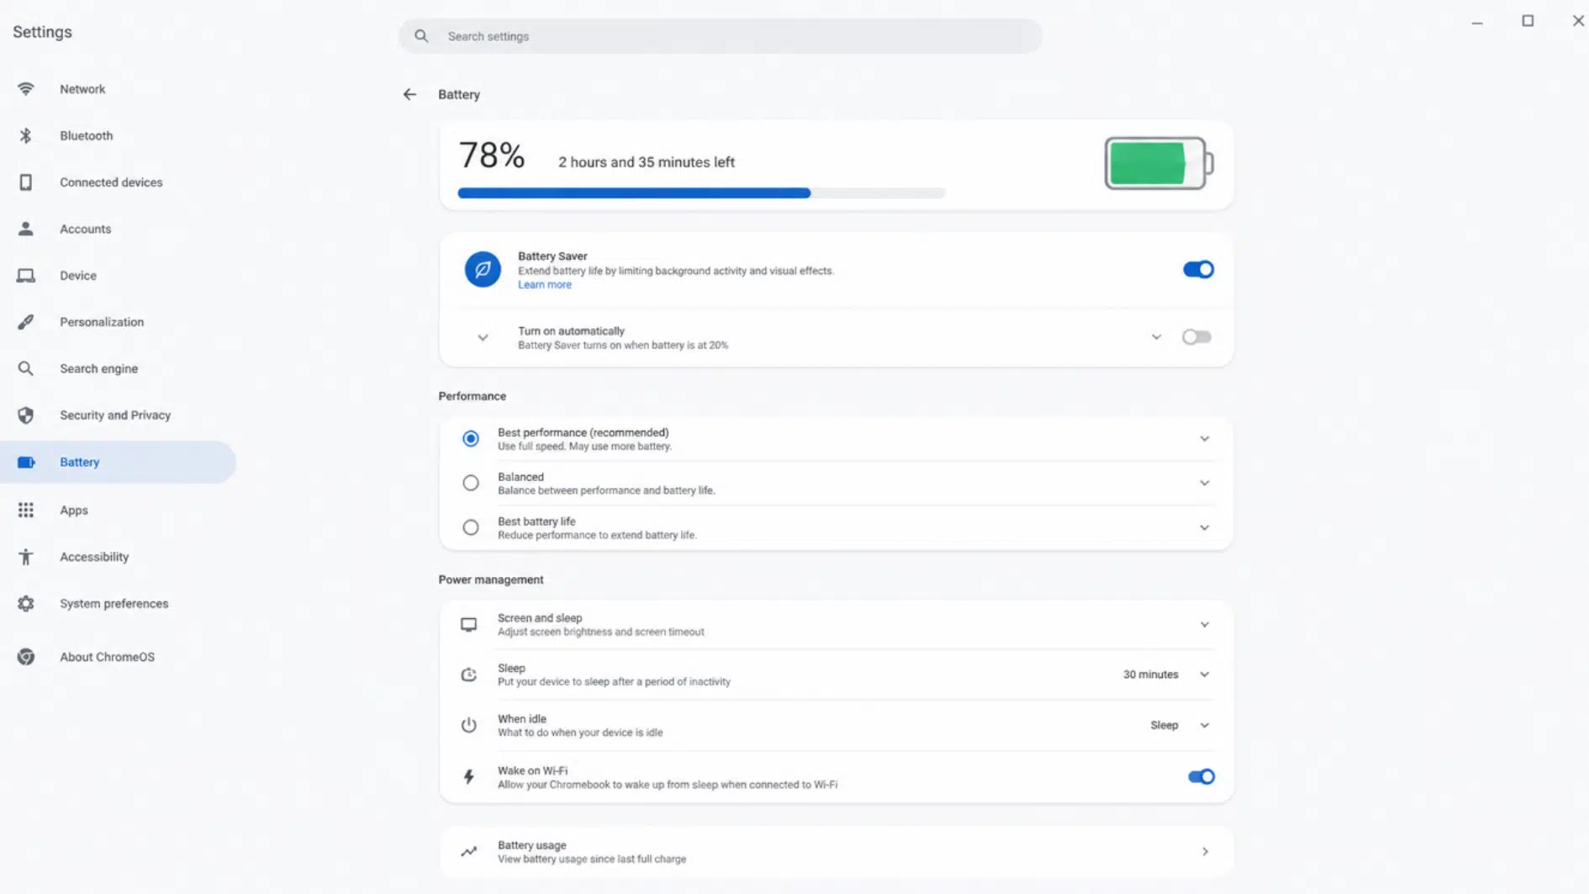Click the Performance section heading

pyautogui.click(x=472, y=396)
